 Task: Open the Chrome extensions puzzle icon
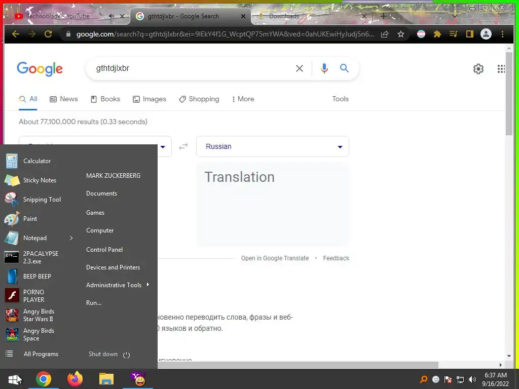437,34
